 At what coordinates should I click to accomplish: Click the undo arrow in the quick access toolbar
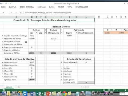[1, 3]
